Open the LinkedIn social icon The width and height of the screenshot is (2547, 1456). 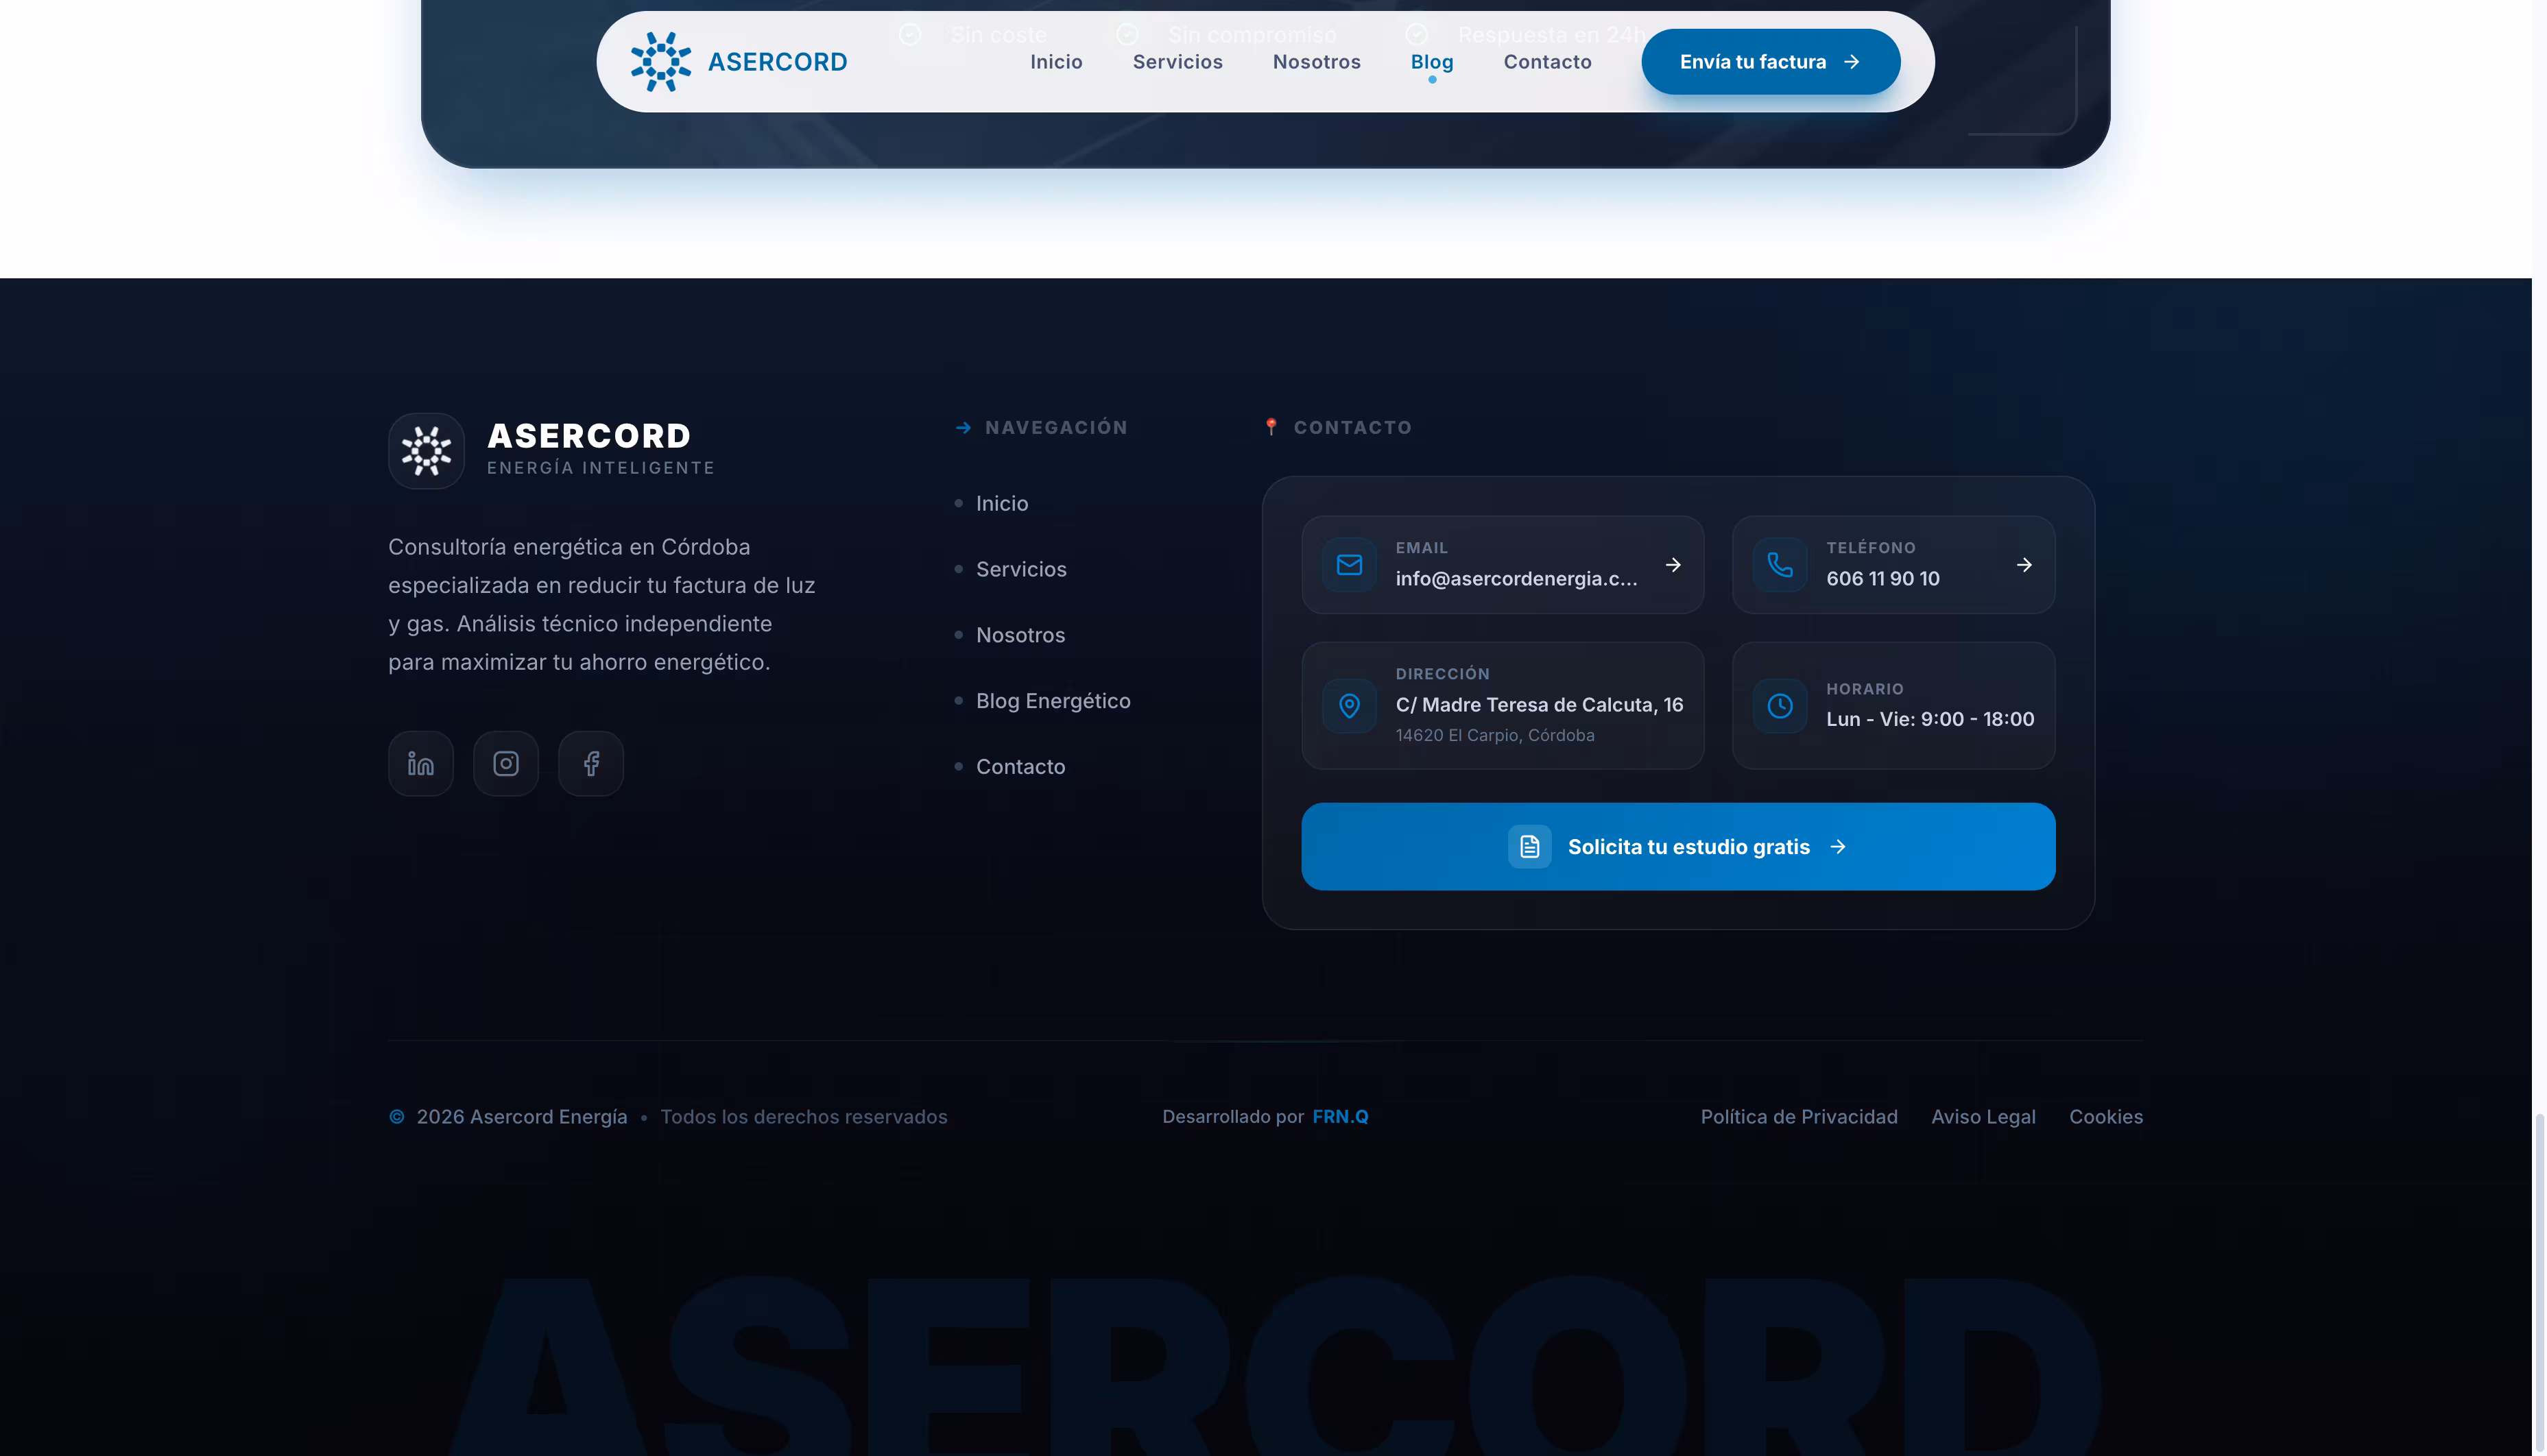point(420,763)
